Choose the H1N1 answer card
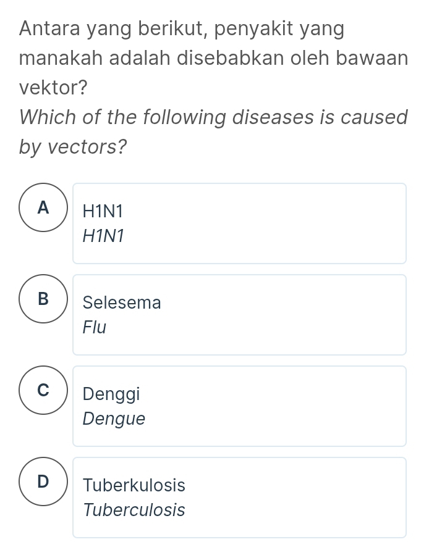This screenshot has width=442, height=542. click(x=239, y=223)
